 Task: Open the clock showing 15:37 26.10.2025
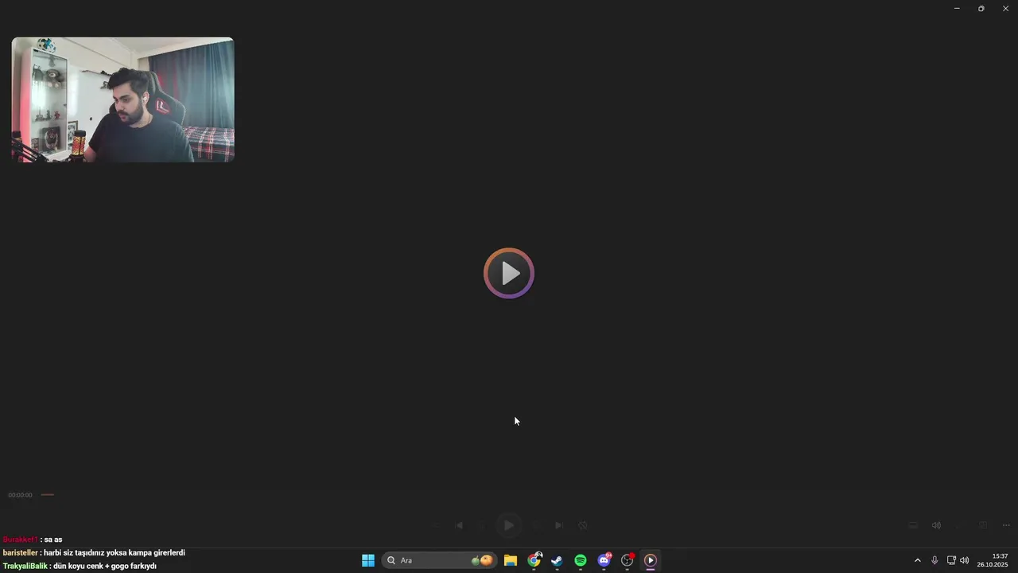tap(993, 560)
